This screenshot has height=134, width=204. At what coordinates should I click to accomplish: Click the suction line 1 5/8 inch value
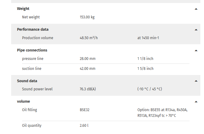tap(145, 69)
